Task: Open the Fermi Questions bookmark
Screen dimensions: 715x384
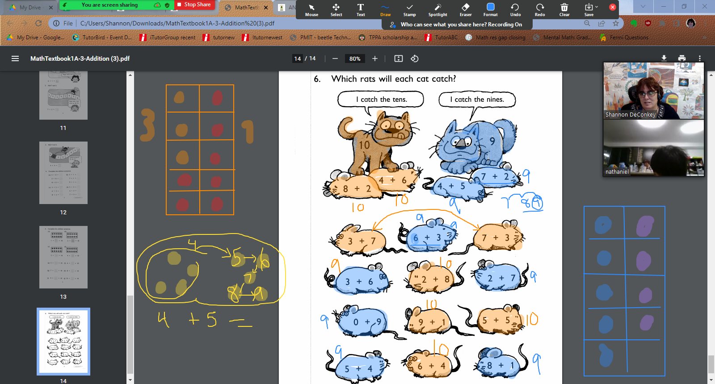Action: tap(624, 38)
